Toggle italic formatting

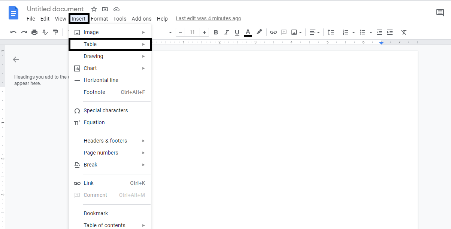pos(226,32)
